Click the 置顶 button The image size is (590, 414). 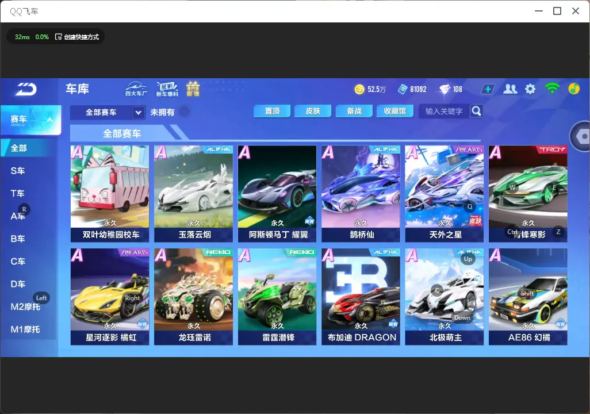(272, 111)
